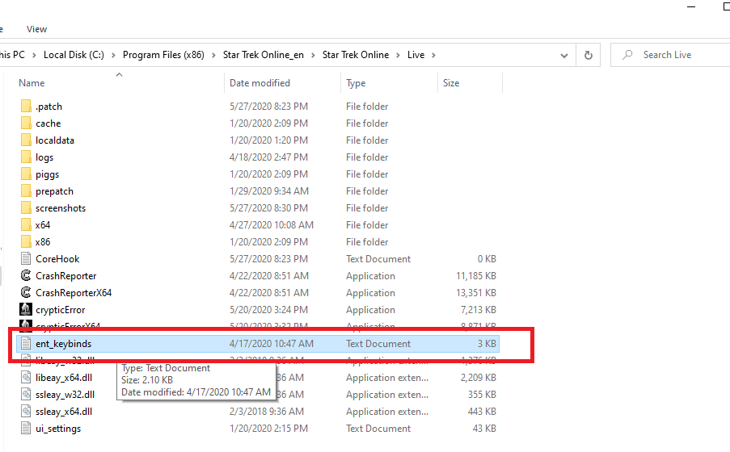
Task: Click the ui_settings document icon
Action: pos(26,429)
